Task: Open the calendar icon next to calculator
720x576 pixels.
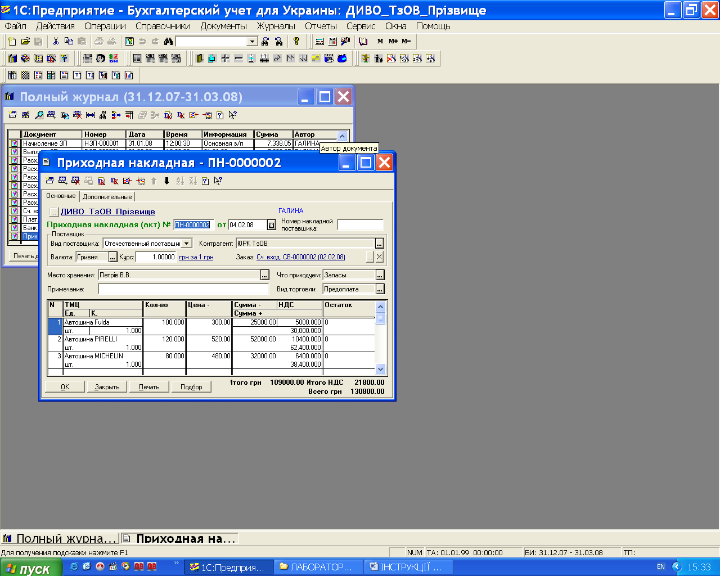Action: point(332,41)
